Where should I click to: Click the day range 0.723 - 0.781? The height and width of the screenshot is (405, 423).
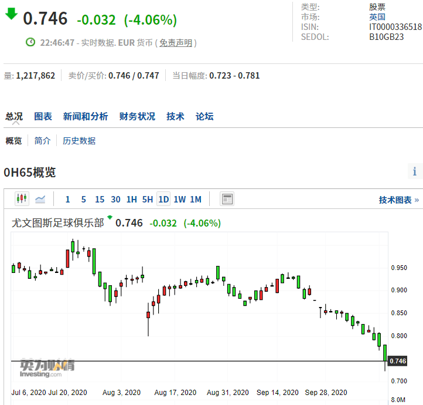tap(234, 75)
